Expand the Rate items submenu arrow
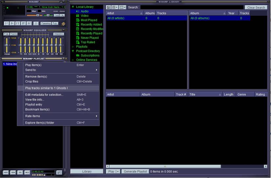 (97, 116)
